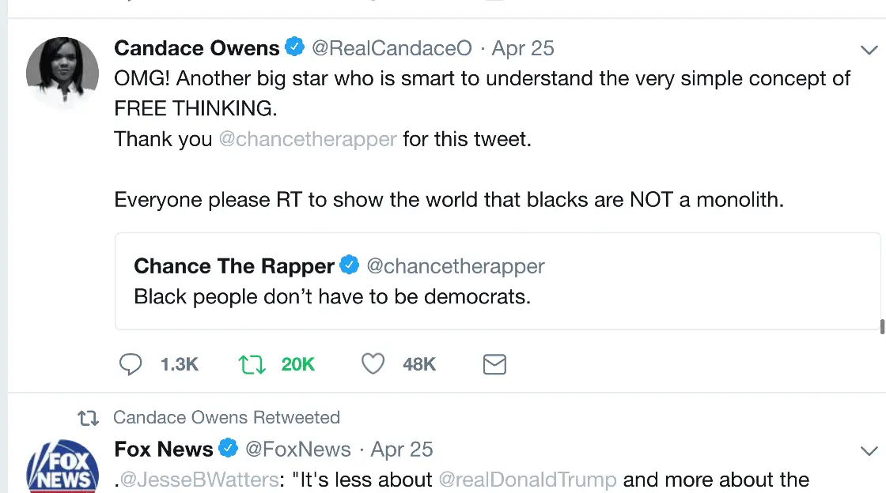Screen dimensions: 886x493
Task: Open Candace Owens profile picture
Action: click(x=62, y=73)
